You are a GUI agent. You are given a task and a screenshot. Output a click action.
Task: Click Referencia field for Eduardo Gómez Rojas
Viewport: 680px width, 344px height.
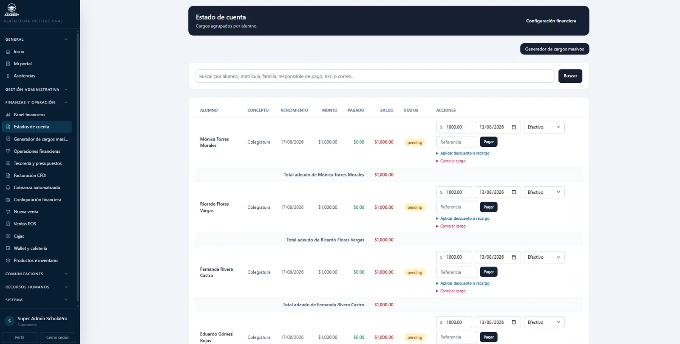pyautogui.click(x=456, y=337)
